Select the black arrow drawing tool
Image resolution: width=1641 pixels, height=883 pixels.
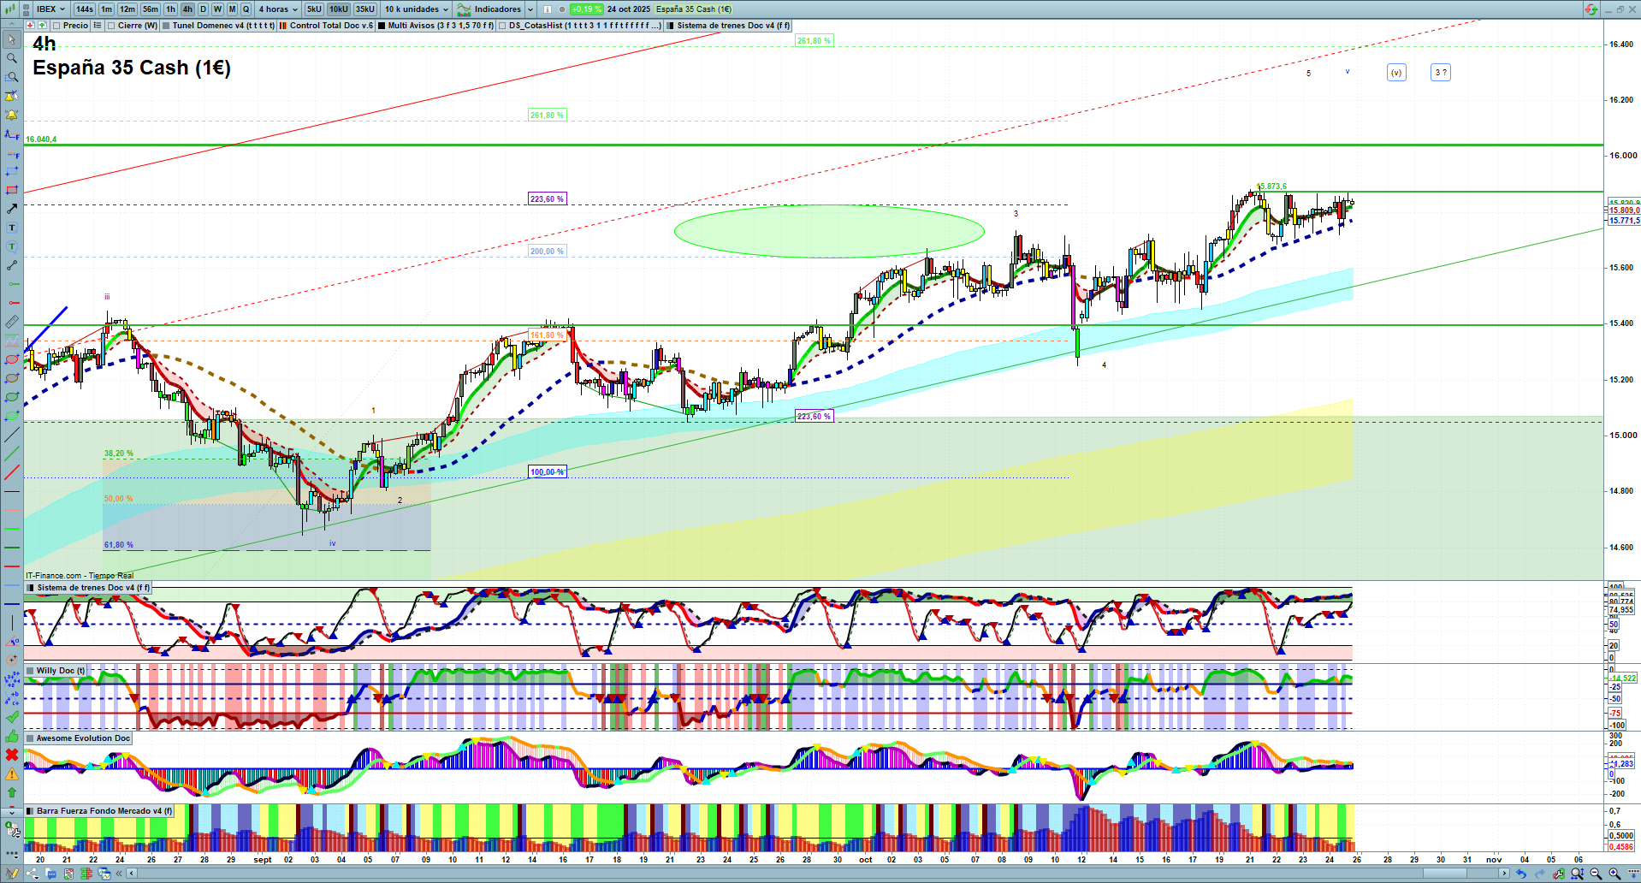[12, 209]
